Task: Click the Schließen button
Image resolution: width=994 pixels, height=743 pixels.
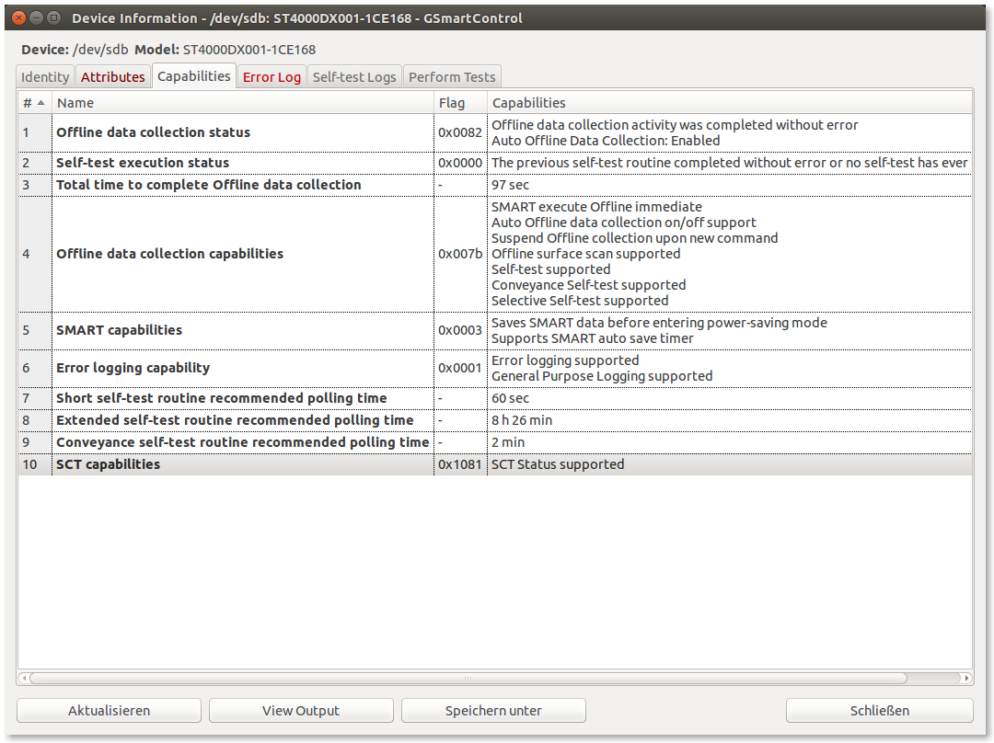Action: 879,711
